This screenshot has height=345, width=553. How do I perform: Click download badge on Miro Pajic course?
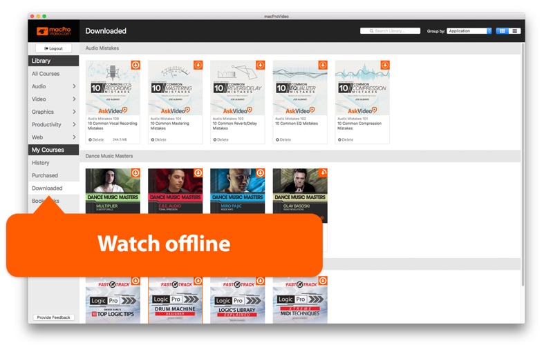point(261,173)
